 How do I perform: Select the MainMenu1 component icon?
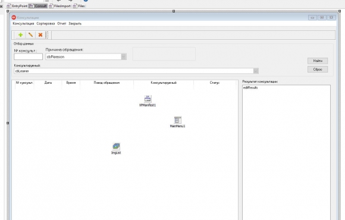(178, 120)
